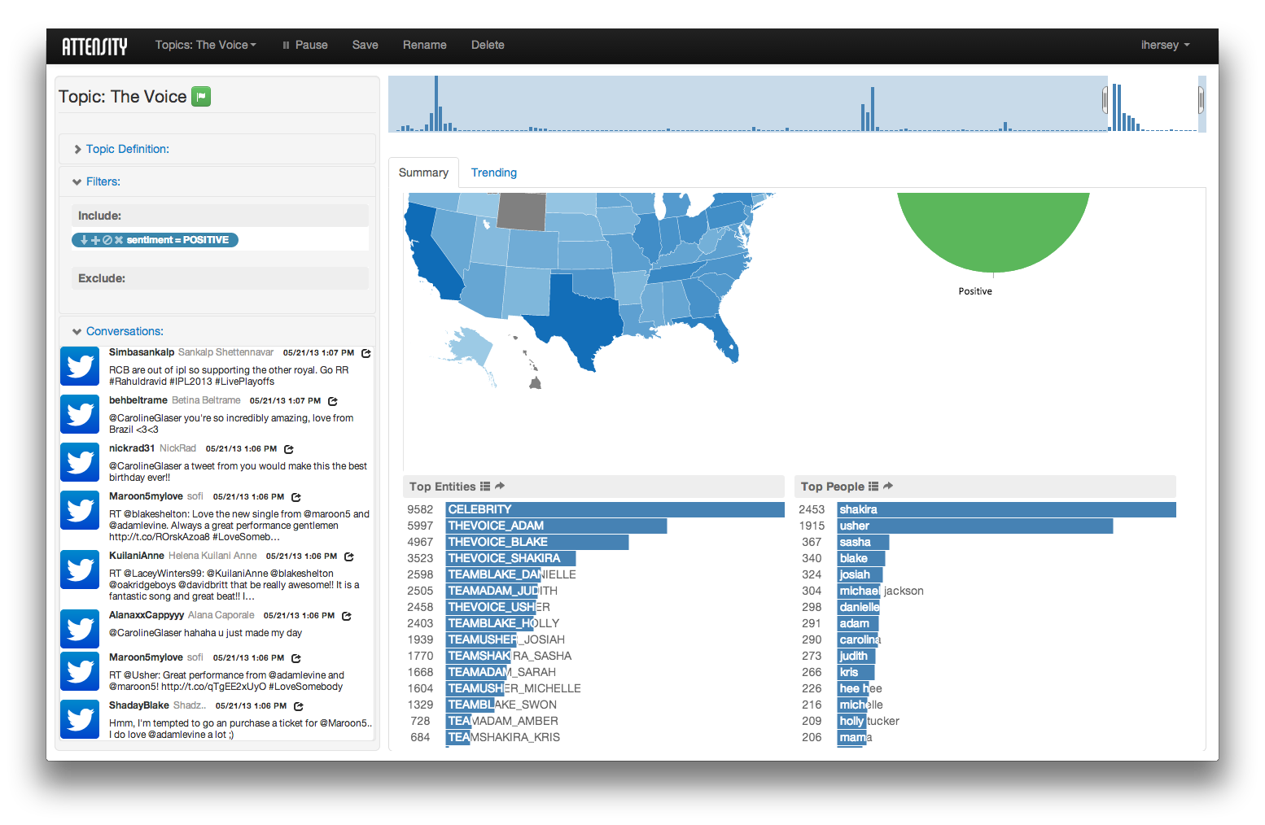The width and height of the screenshot is (1265, 825).
Task: Click the down arrow on the sentiment filter
Action: 84,240
